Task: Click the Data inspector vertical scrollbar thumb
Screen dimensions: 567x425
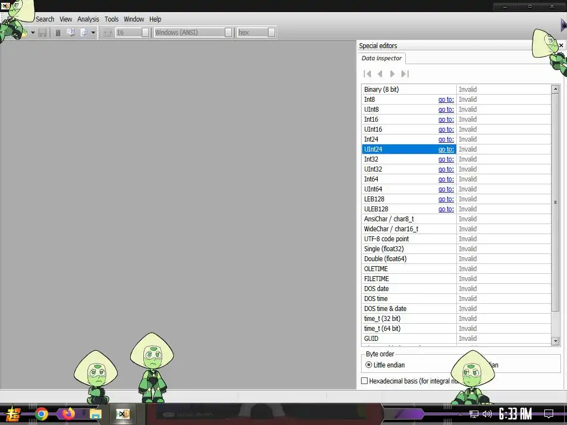Action: click(555, 203)
